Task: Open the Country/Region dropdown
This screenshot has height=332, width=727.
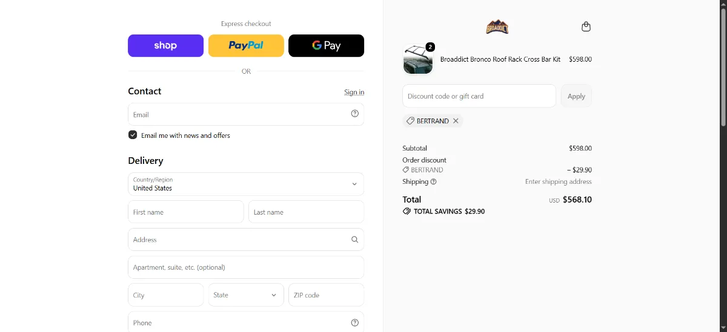Action: pos(246,184)
